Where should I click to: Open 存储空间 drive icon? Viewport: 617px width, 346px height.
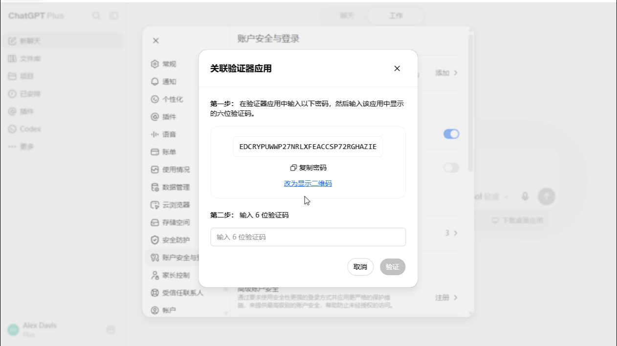coord(155,222)
